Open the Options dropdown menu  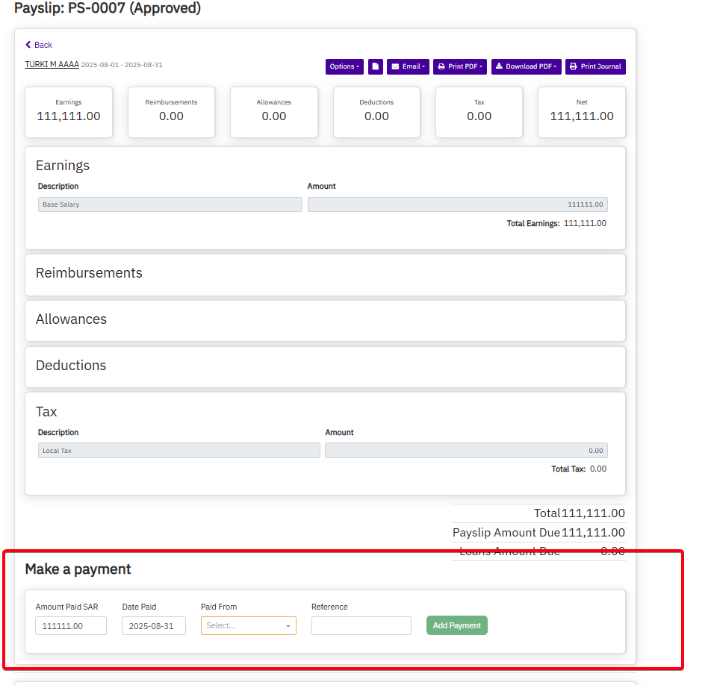click(344, 66)
